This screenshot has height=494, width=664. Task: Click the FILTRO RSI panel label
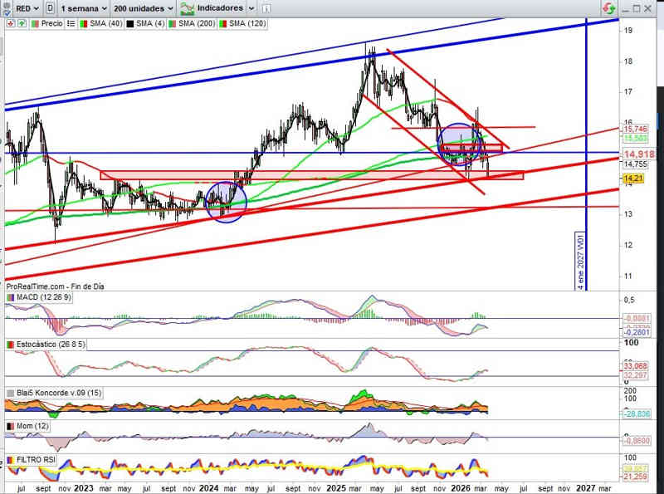[32, 458]
